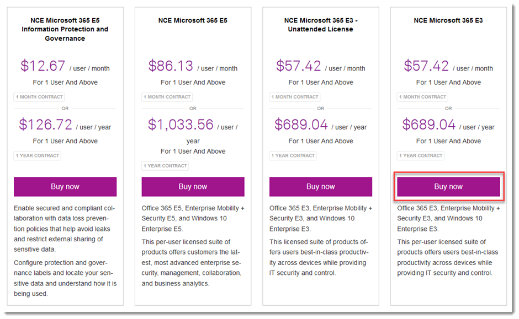Open the NCE Microsoft 365 E5 title
Image resolution: width=519 pixels, height=319 pixels.
point(193,20)
